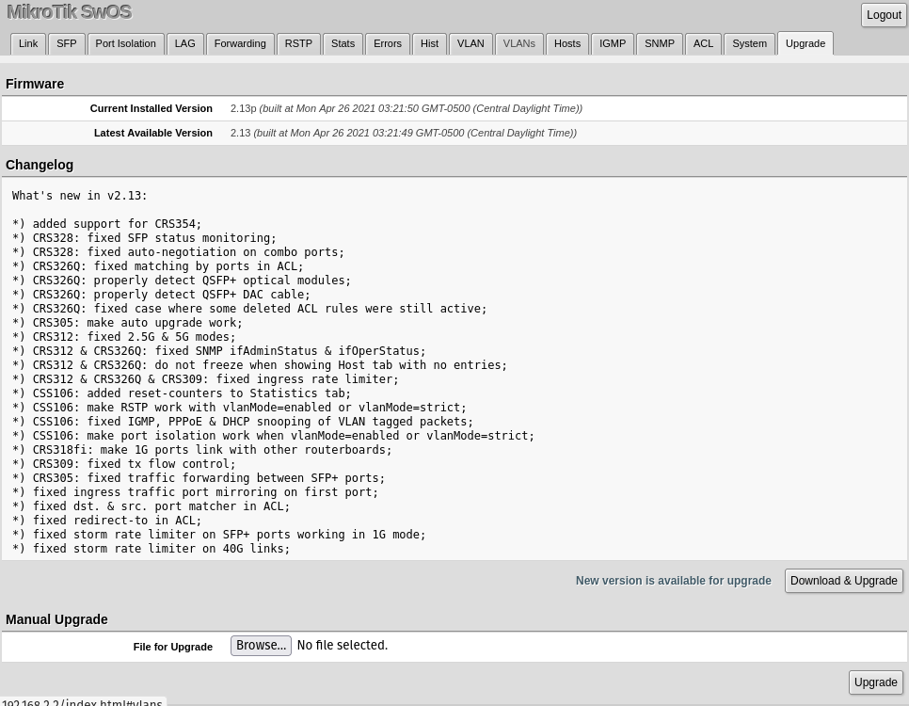Click the Upgrade button under Manual Upgrade
Image resolution: width=909 pixels, height=706 pixels.
[x=875, y=682]
